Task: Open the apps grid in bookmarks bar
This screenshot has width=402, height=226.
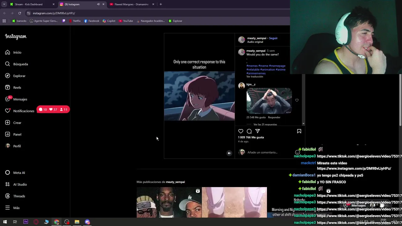Action: tap(4, 21)
